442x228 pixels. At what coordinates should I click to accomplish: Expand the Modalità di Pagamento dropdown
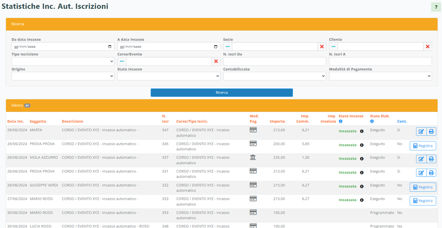click(x=380, y=76)
